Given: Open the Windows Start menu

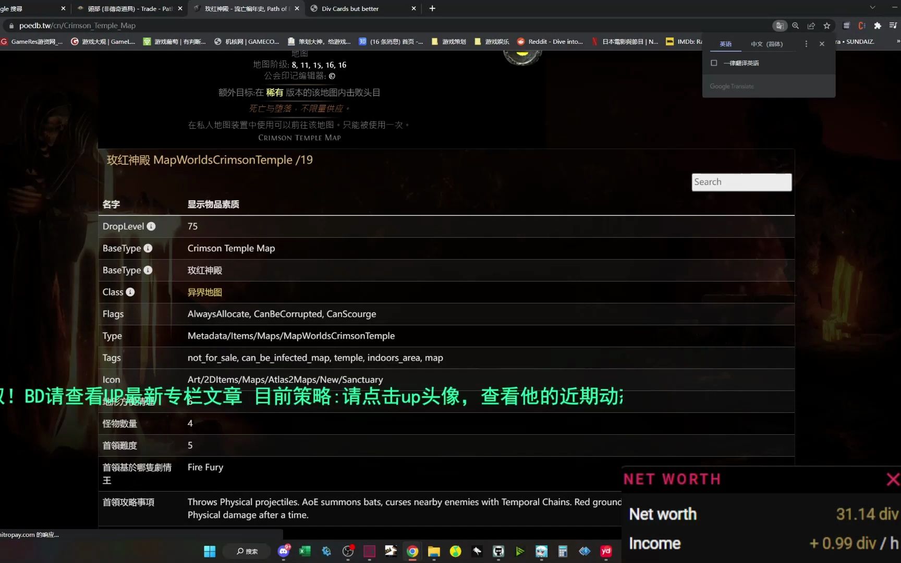Looking at the screenshot, I should pos(210,551).
